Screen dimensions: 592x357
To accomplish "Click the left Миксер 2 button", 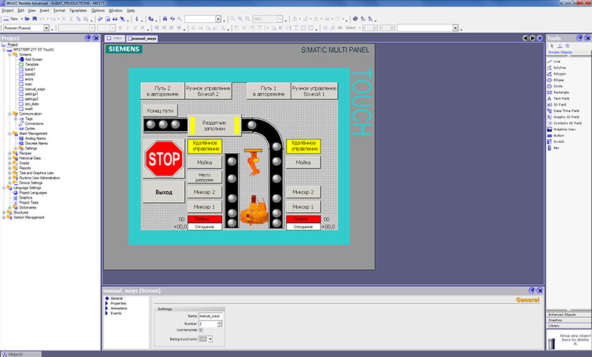I will point(204,192).
